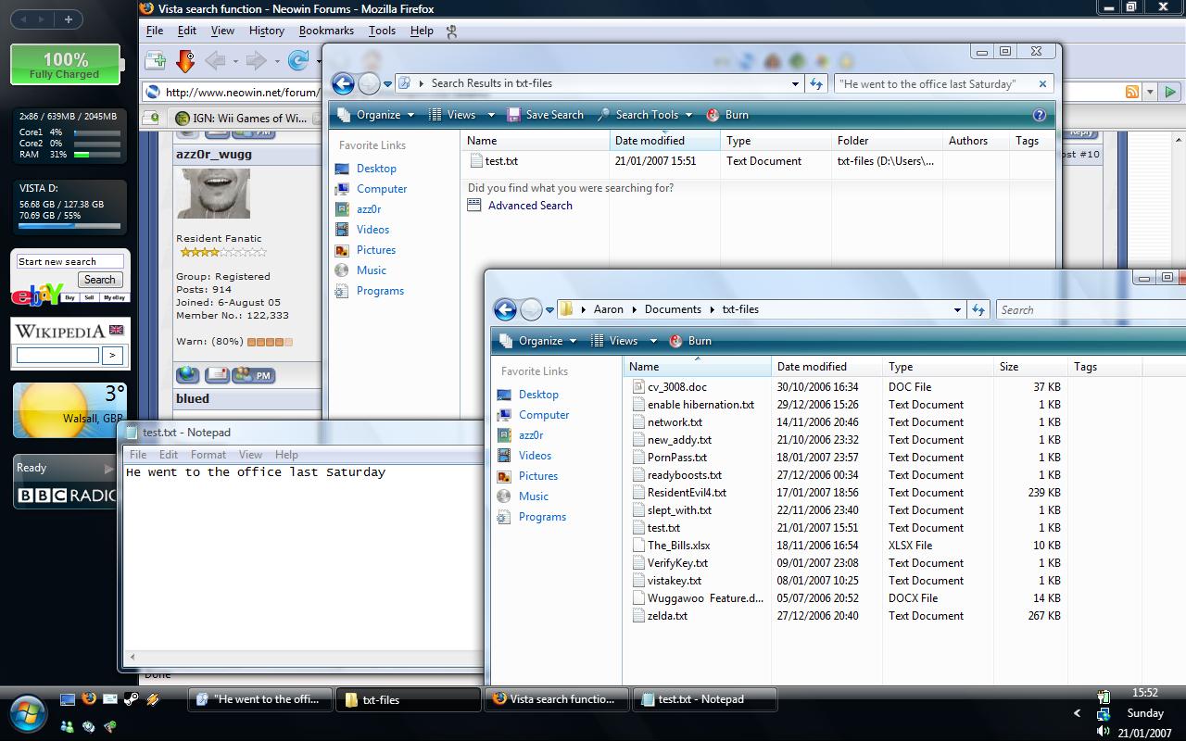Viewport: 1186px width, 741px height.
Task: Select zelda.txt in the file list
Action: point(665,615)
